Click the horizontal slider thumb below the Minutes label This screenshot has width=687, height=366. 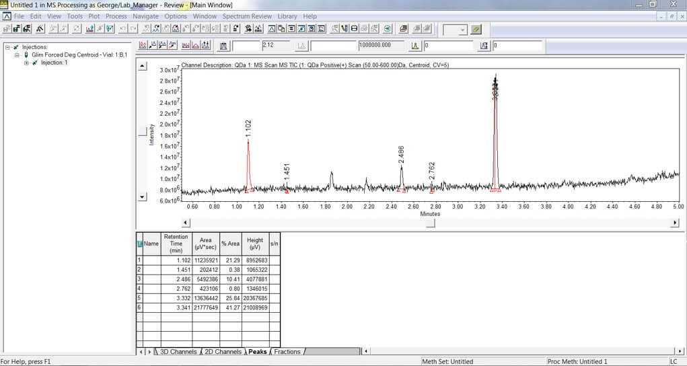tap(431, 223)
